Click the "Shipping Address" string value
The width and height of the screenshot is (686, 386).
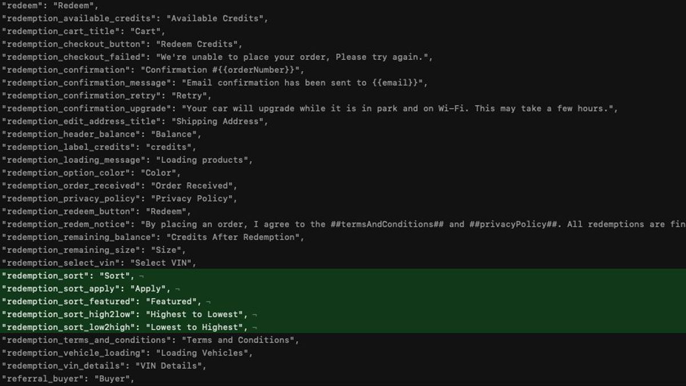(x=214, y=121)
